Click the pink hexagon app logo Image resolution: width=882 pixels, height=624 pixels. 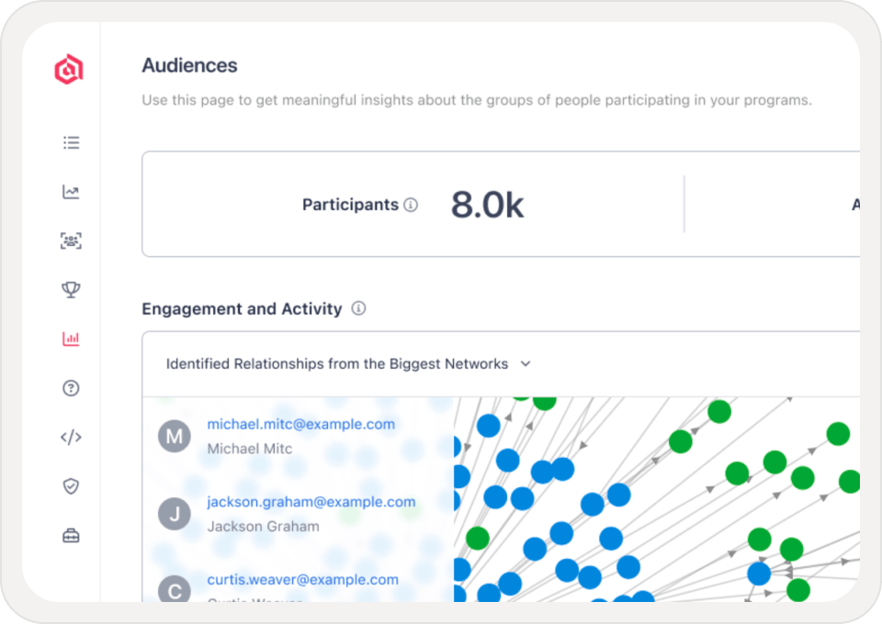[69, 70]
